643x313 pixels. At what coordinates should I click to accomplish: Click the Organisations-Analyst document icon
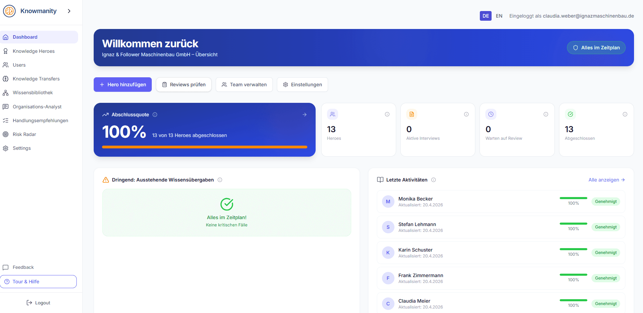(x=6, y=107)
